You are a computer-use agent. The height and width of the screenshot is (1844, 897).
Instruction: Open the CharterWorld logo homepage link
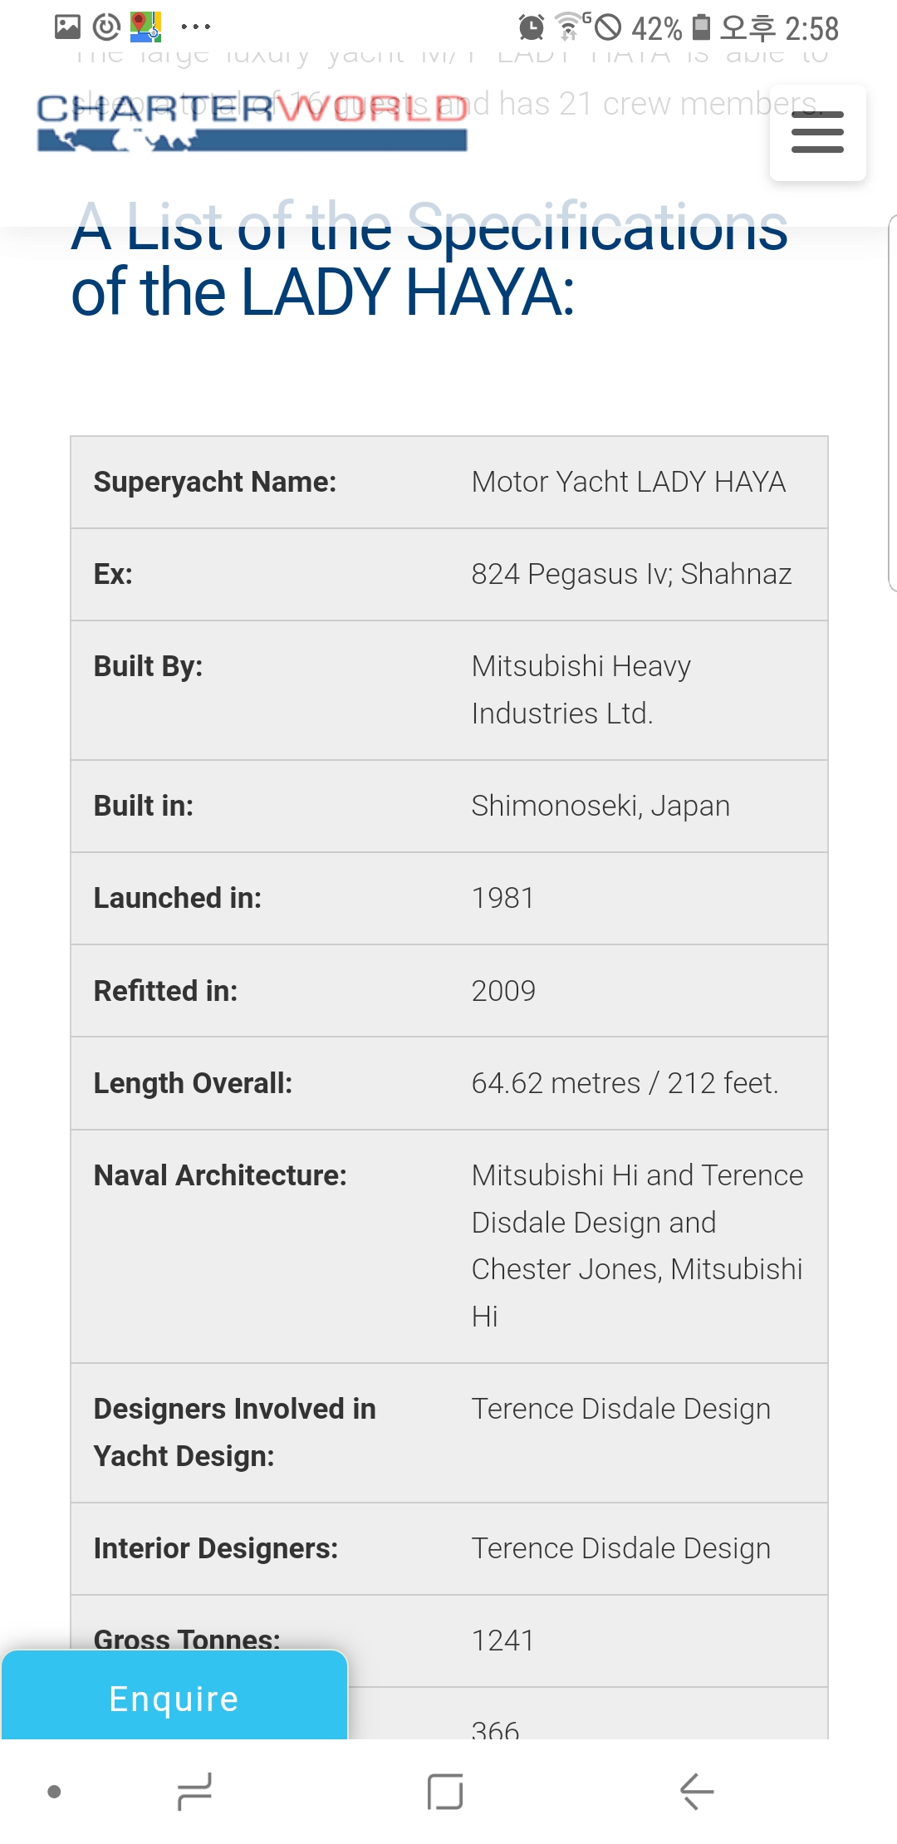(x=252, y=121)
